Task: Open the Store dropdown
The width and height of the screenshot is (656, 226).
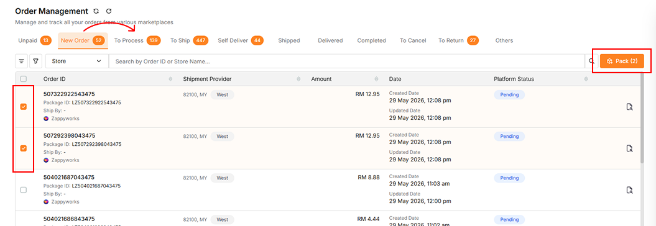Action: tap(76, 61)
